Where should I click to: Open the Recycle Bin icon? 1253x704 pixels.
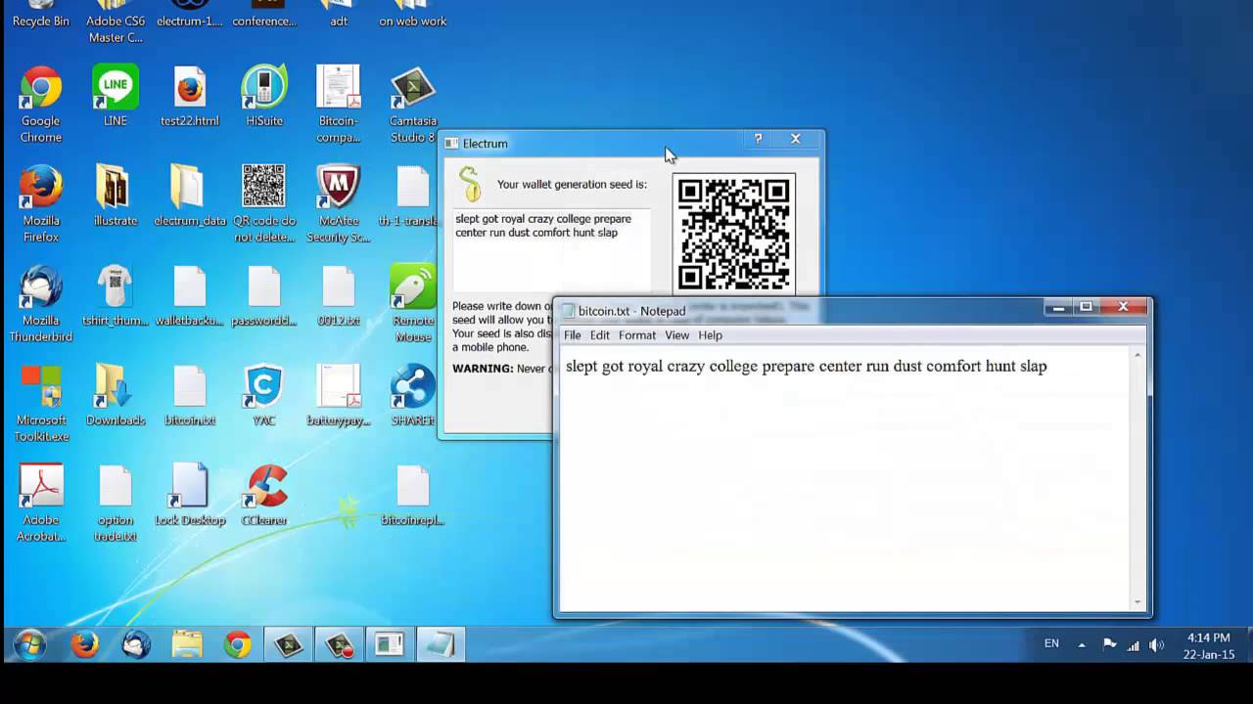41,14
